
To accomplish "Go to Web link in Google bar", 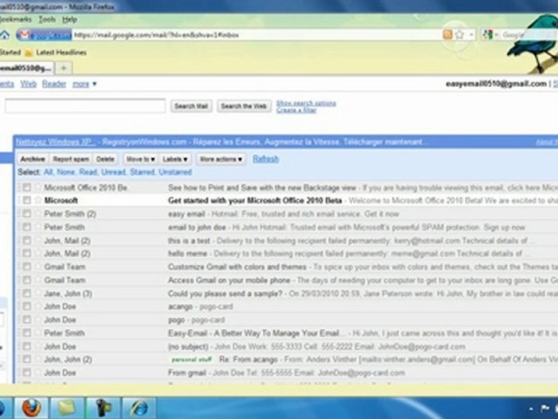I will (x=28, y=84).
